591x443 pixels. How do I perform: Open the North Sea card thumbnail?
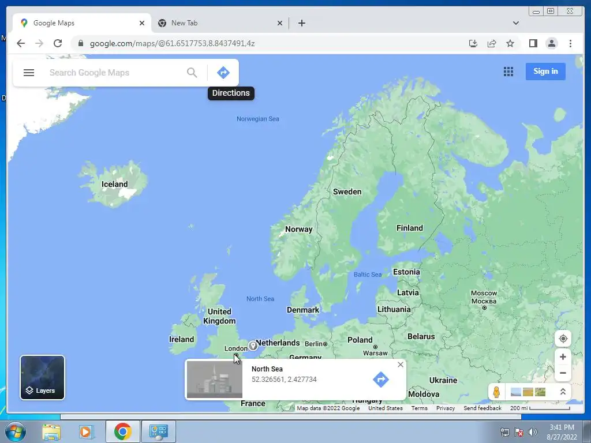[x=215, y=380]
